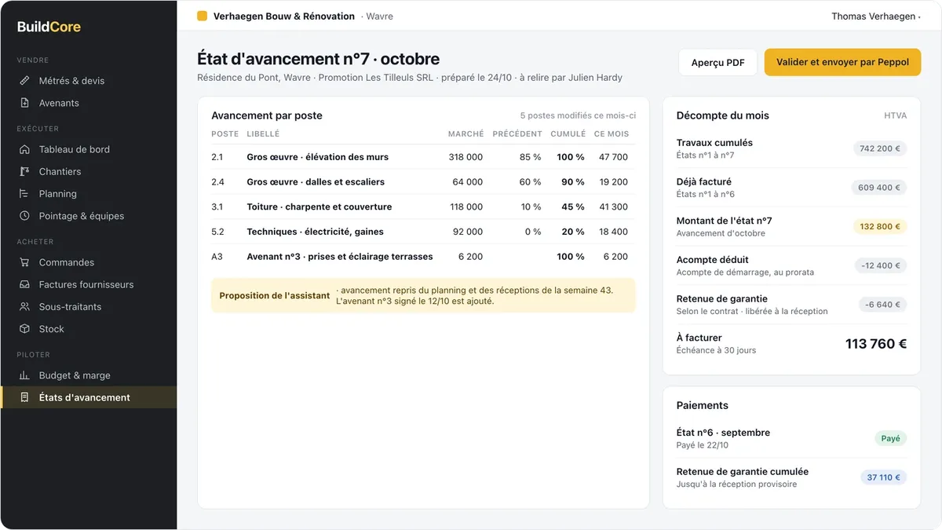
Task: Open the Avenants section
Action: 88,103
